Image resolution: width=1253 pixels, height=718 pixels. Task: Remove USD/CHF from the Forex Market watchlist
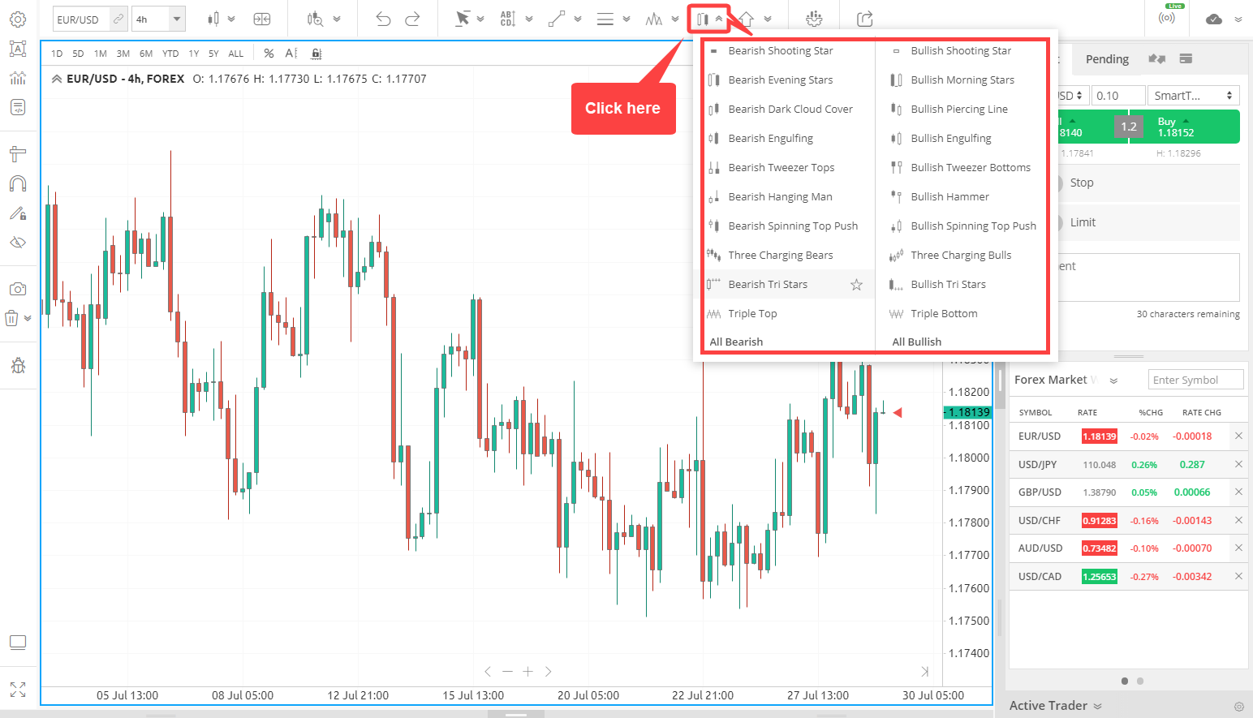[x=1238, y=520]
